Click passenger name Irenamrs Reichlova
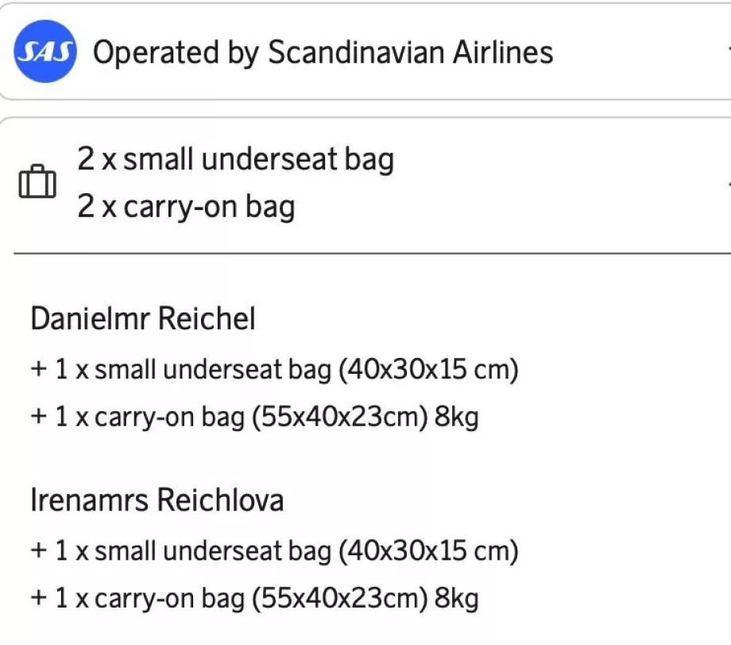 (x=157, y=500)
